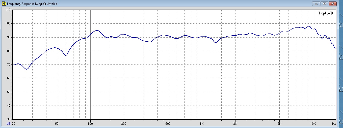Click the window title 'Frequency Response [Single]: Untitled'
This screenshot has width=343, height=128.
pos(32,4)
